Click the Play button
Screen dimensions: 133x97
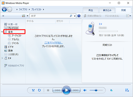[x=66, y=90]
